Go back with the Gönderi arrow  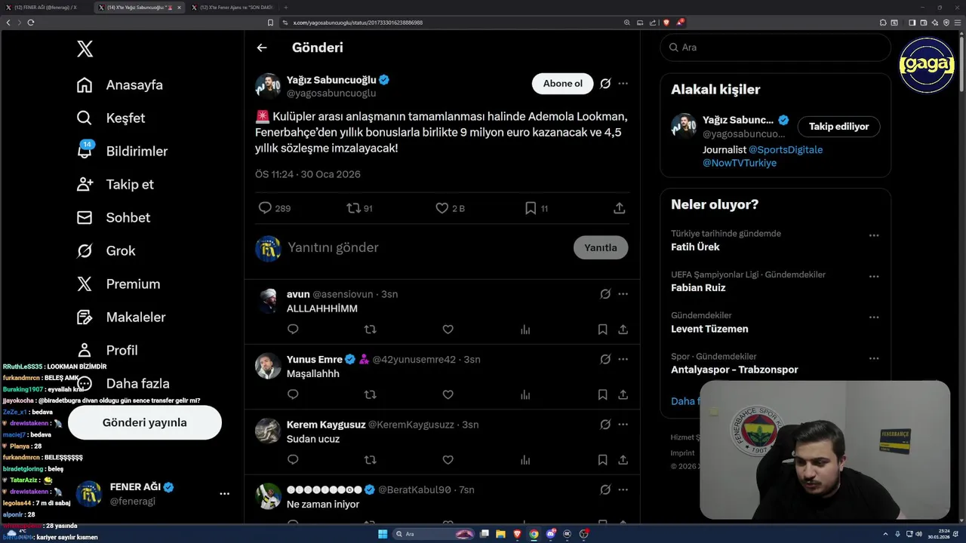pyautogui.click(x=262, y=48)
